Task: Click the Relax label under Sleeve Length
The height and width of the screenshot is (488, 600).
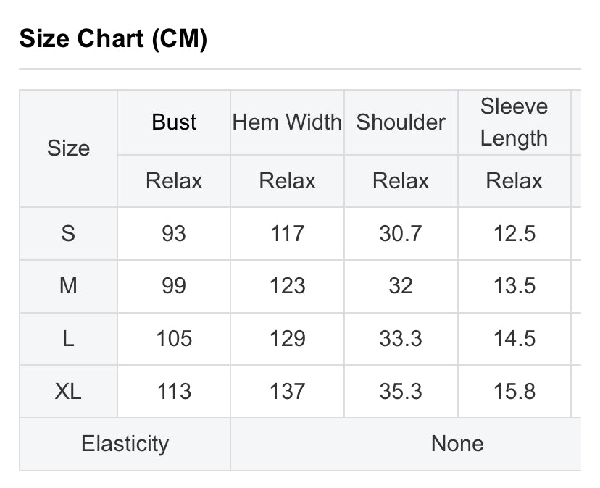Action: pyautogui.click(x=514, y=181)
